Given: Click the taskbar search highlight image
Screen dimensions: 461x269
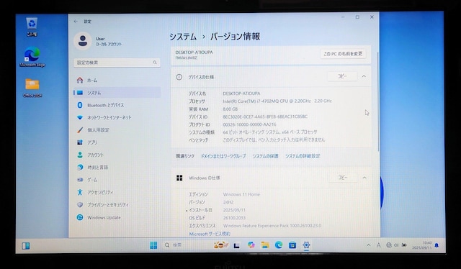Looking at the screenshot, I should [x=221, y=245].
